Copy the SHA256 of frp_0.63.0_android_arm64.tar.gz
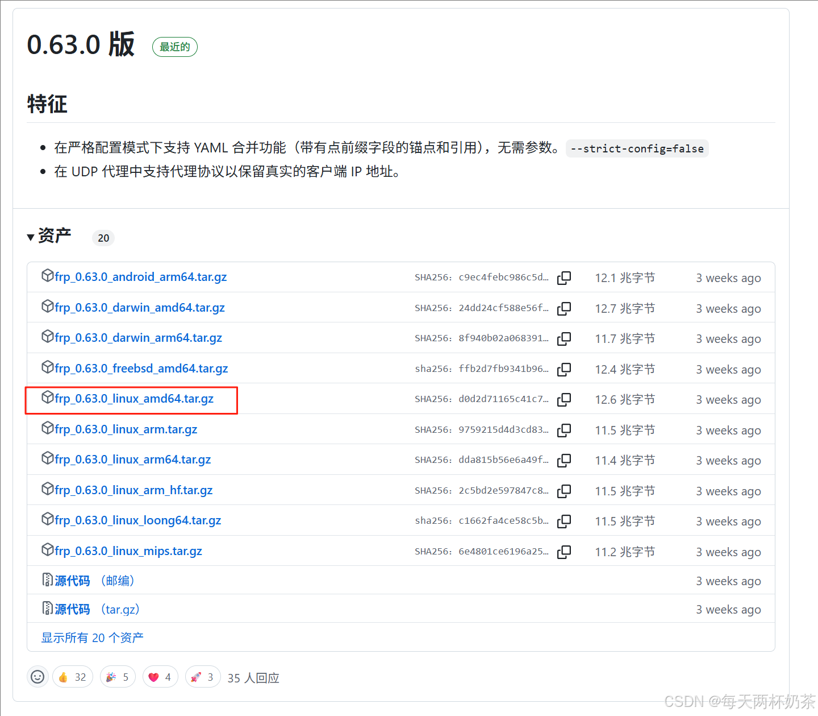The height and width of the screenshot is (716, 818). (x=564, y=278)
